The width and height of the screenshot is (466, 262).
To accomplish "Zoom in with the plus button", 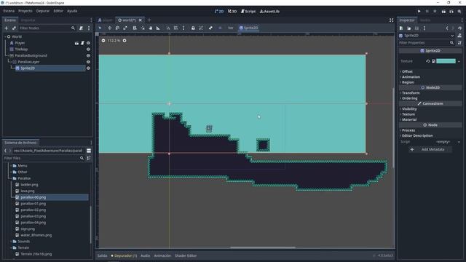I will tap(125, 41).
